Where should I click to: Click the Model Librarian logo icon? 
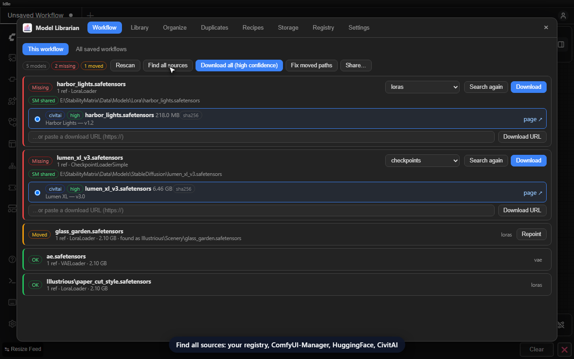tap(27, 28)
